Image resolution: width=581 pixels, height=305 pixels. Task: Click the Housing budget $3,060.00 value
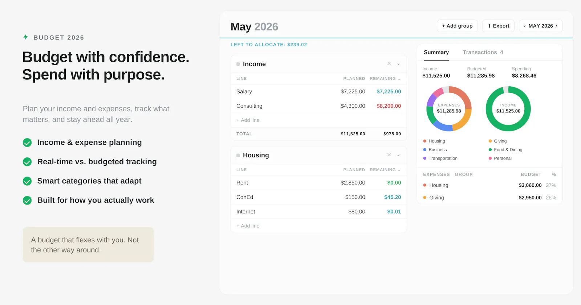pos(530,185)
